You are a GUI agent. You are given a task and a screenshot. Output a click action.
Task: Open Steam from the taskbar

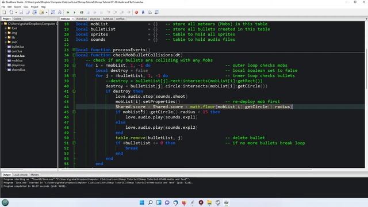click(x=218, y=202)
